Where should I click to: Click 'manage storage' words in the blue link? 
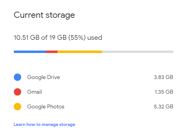pos(58,125)
